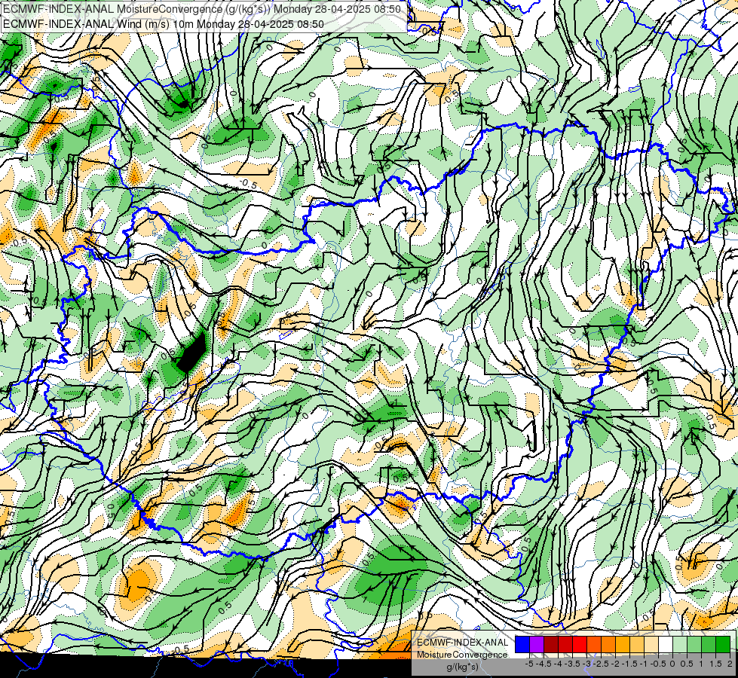Viewport: 738px width, 678px height.
Task: Click the legend tick value -2.5
Action: click(x=602, y=664)
